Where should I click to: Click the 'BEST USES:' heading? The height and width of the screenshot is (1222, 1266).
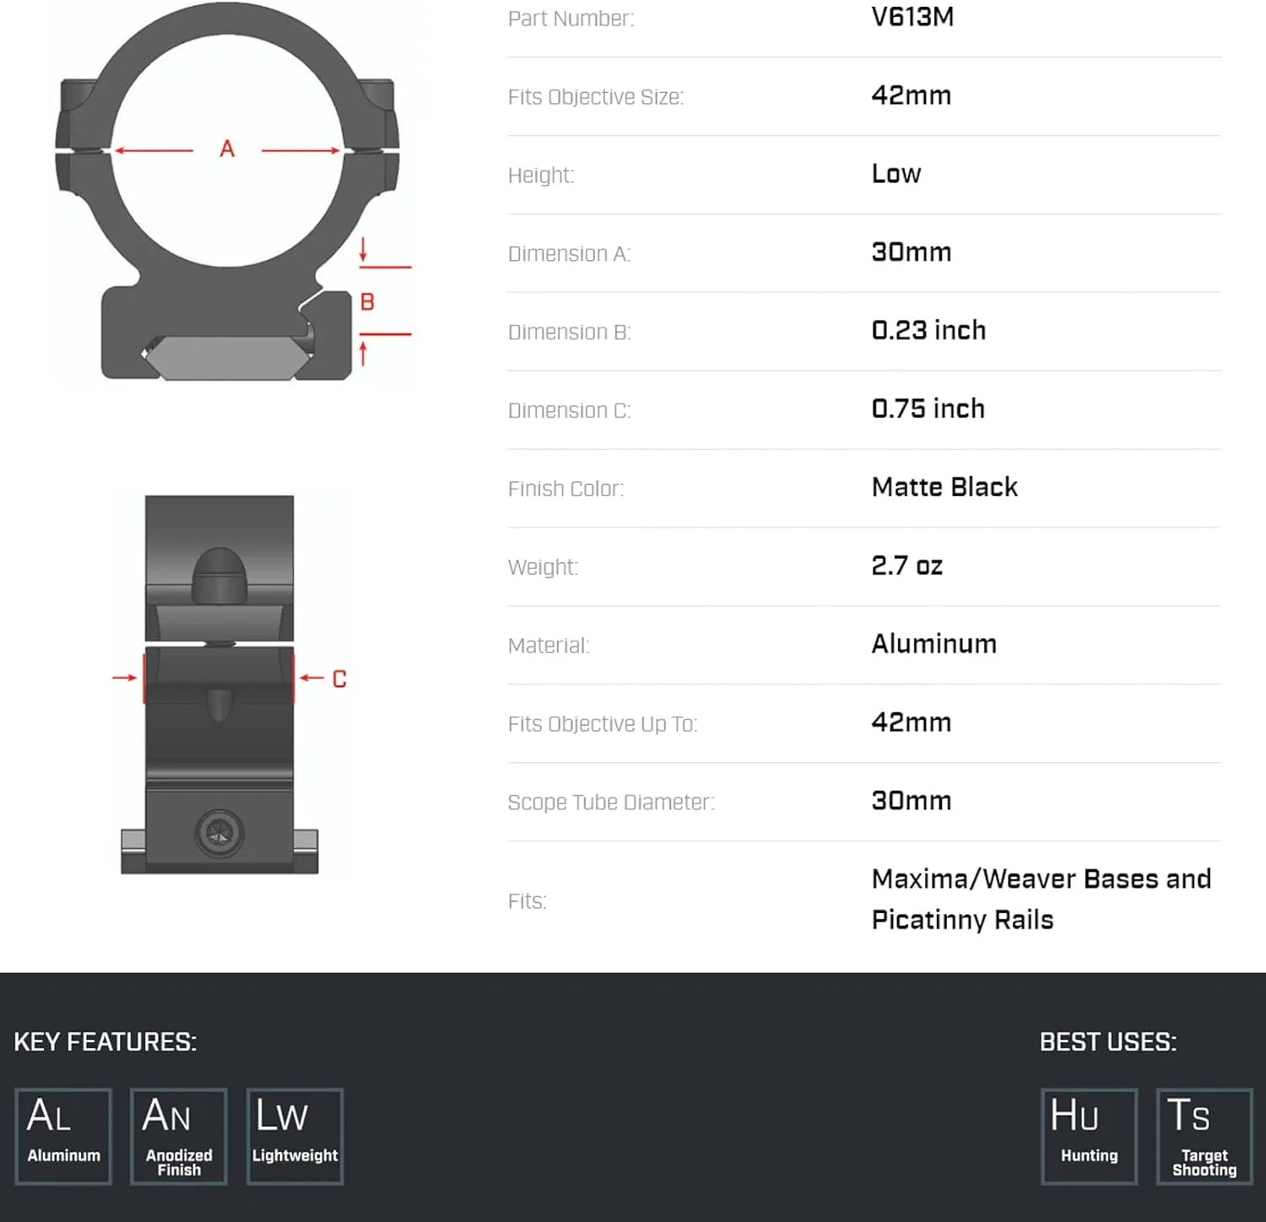pos(1108,1042)
